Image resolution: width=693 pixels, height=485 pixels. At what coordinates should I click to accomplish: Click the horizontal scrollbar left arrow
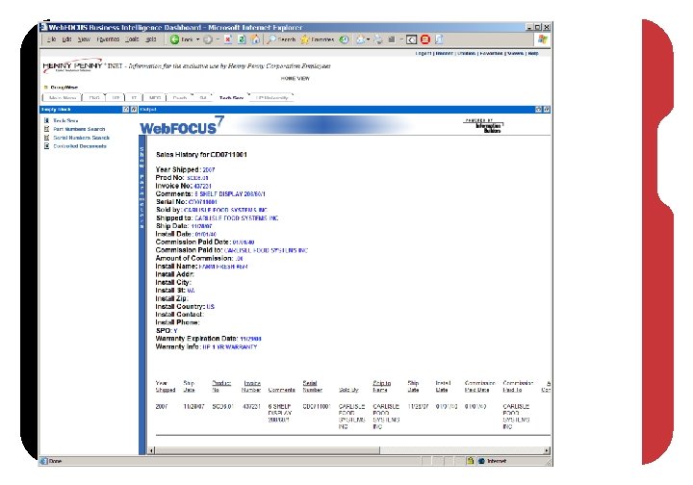tap(152, 450)
